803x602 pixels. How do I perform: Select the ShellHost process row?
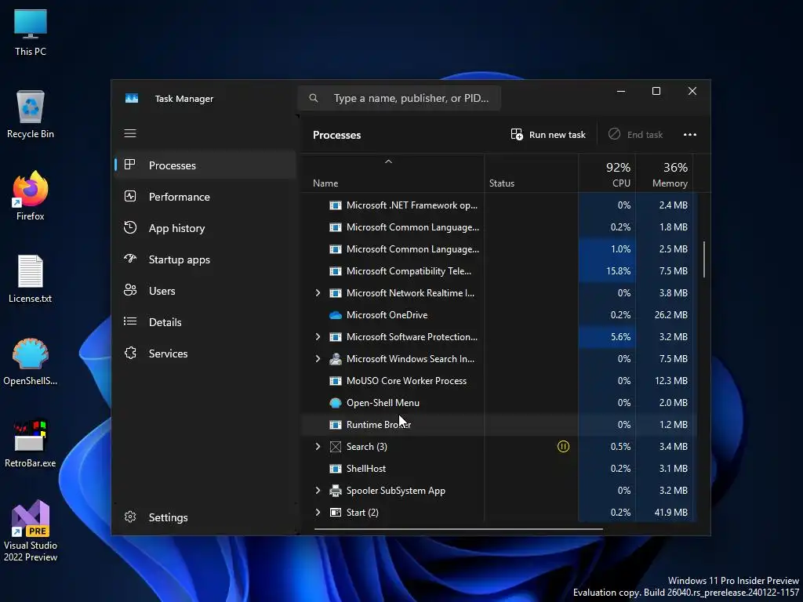click(x=498, y=469)
